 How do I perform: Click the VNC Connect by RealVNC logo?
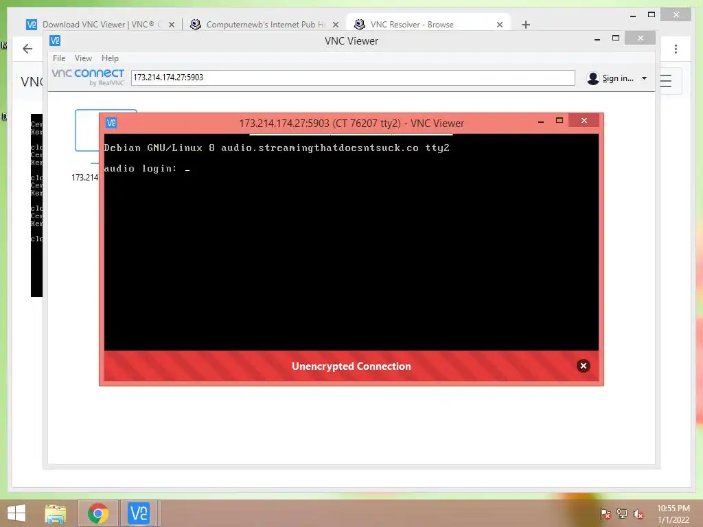88,77
